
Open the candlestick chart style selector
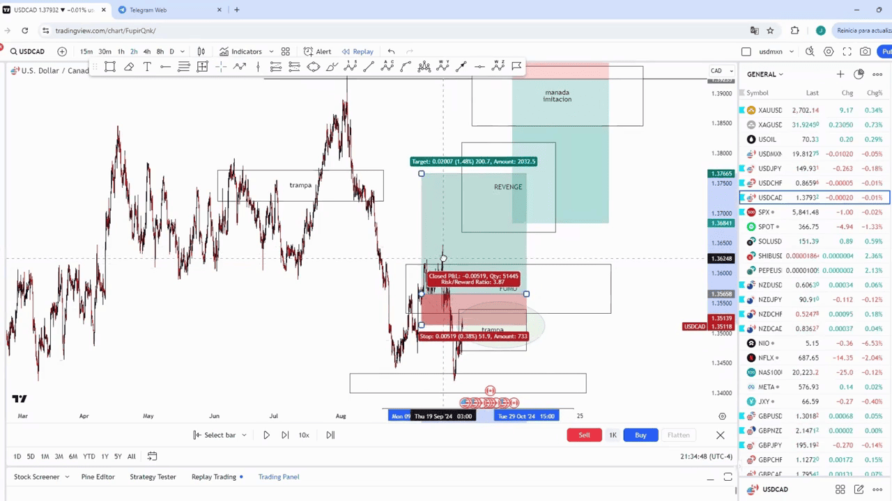click(x=201, y=51)
